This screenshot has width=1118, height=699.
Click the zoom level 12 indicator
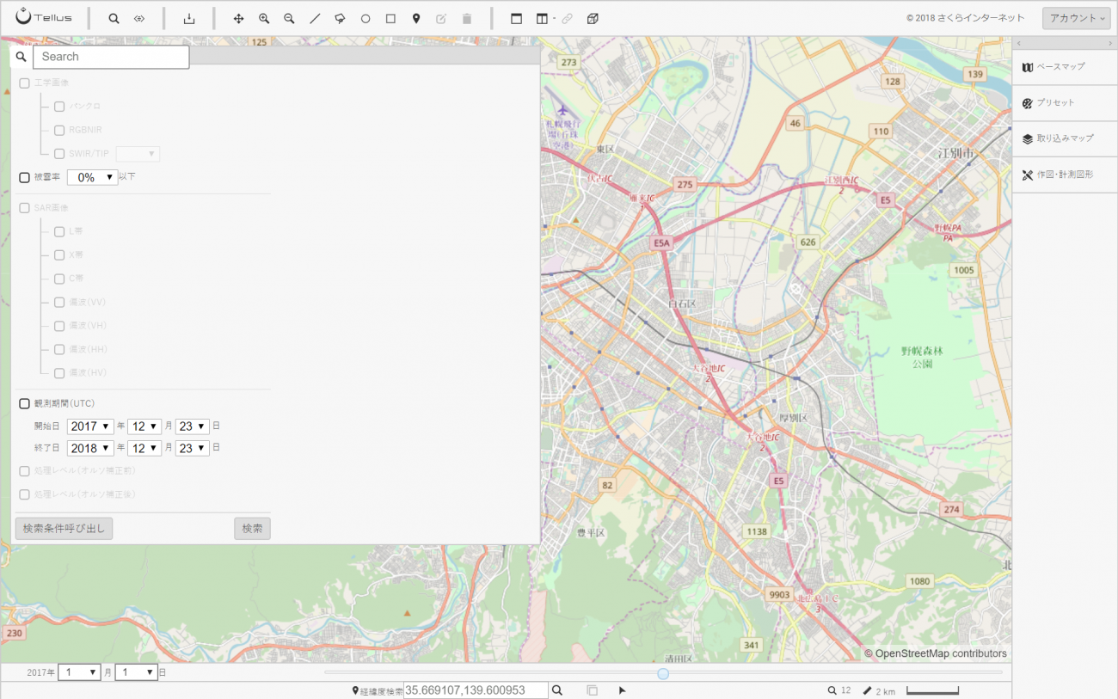839,690
